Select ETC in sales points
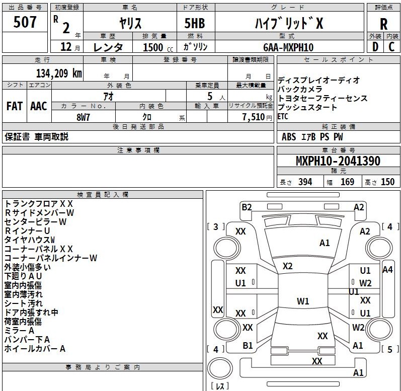Viewport: 401px width, 391px height. click(283, 117)
